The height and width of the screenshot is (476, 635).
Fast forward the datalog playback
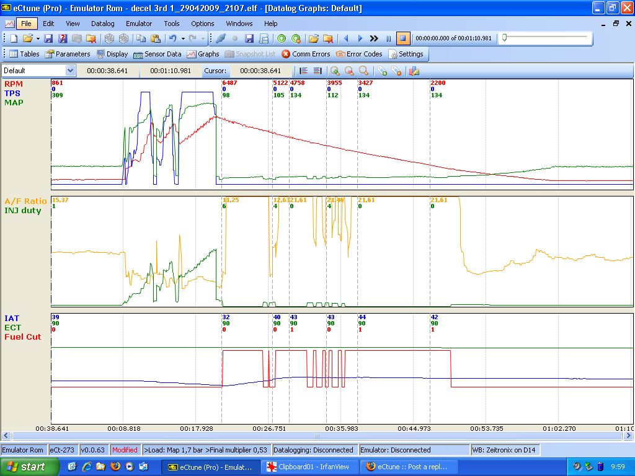pos(374,38)
